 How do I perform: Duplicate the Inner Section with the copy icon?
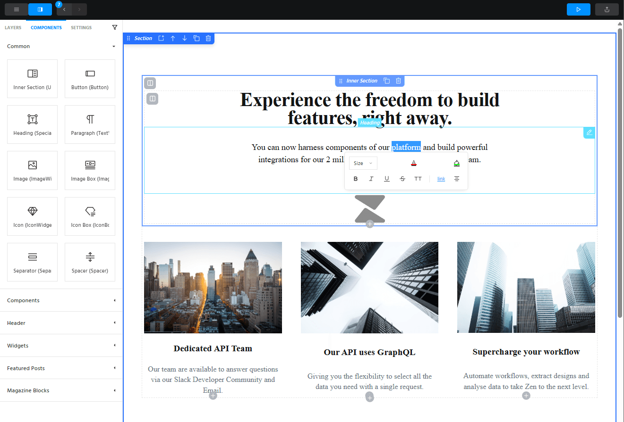coord(386,81)
